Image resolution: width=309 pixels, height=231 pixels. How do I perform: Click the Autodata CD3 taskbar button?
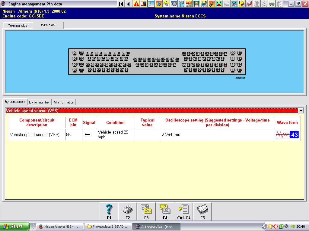tap(156, 226)
